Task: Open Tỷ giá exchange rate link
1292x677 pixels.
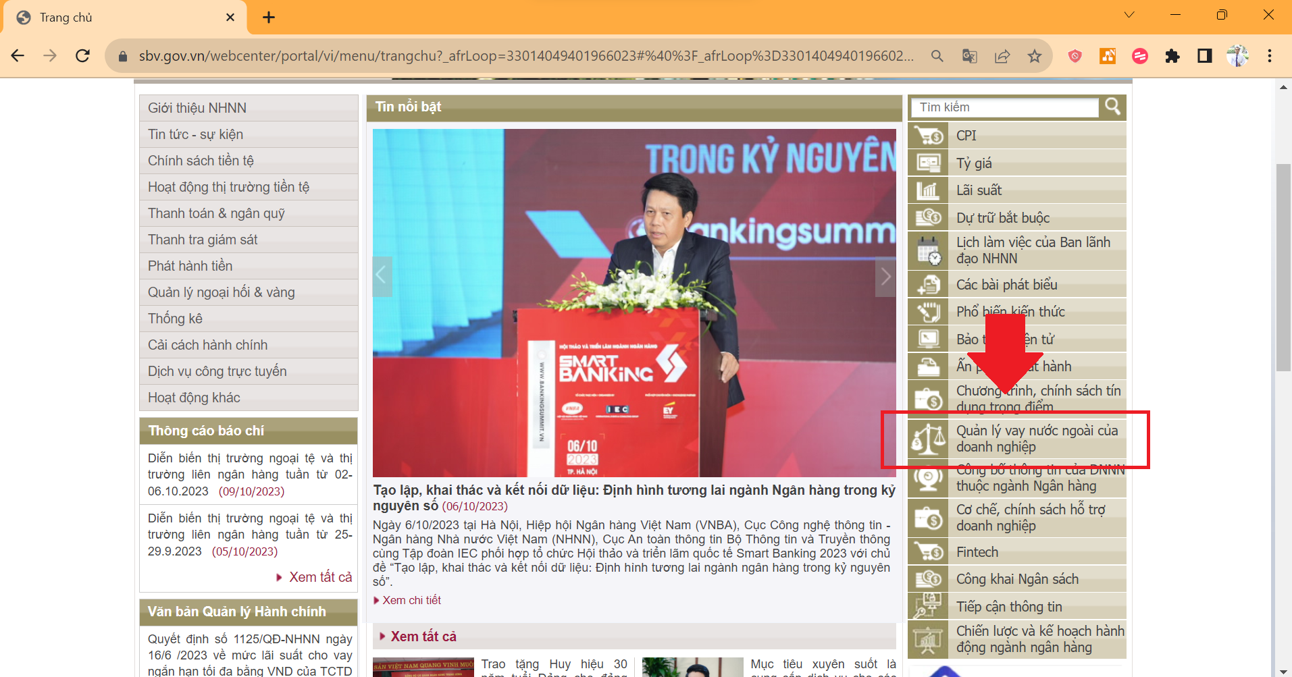Action: tap(973, 163)
